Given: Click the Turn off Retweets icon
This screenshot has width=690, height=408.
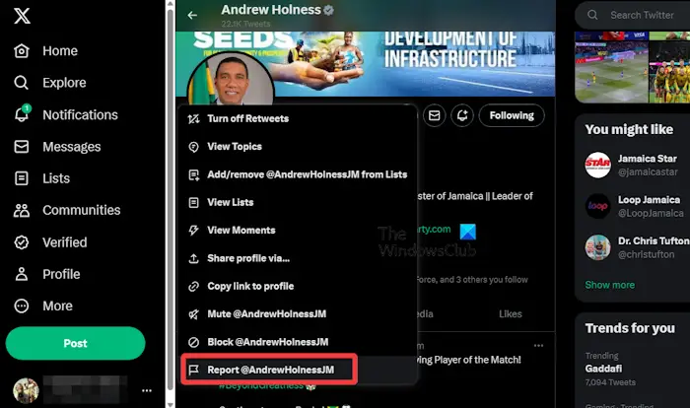Looking at the screenshot, I should pyautogui.click(x=193, y=119).
